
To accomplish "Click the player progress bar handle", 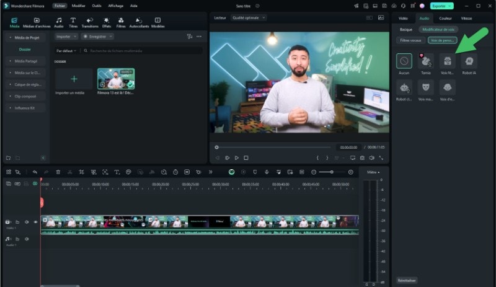I will point(216,147).
